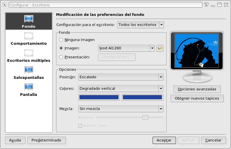231x149 pixels.
Task: Maximize the Configurar window
Action: [219, 5]
